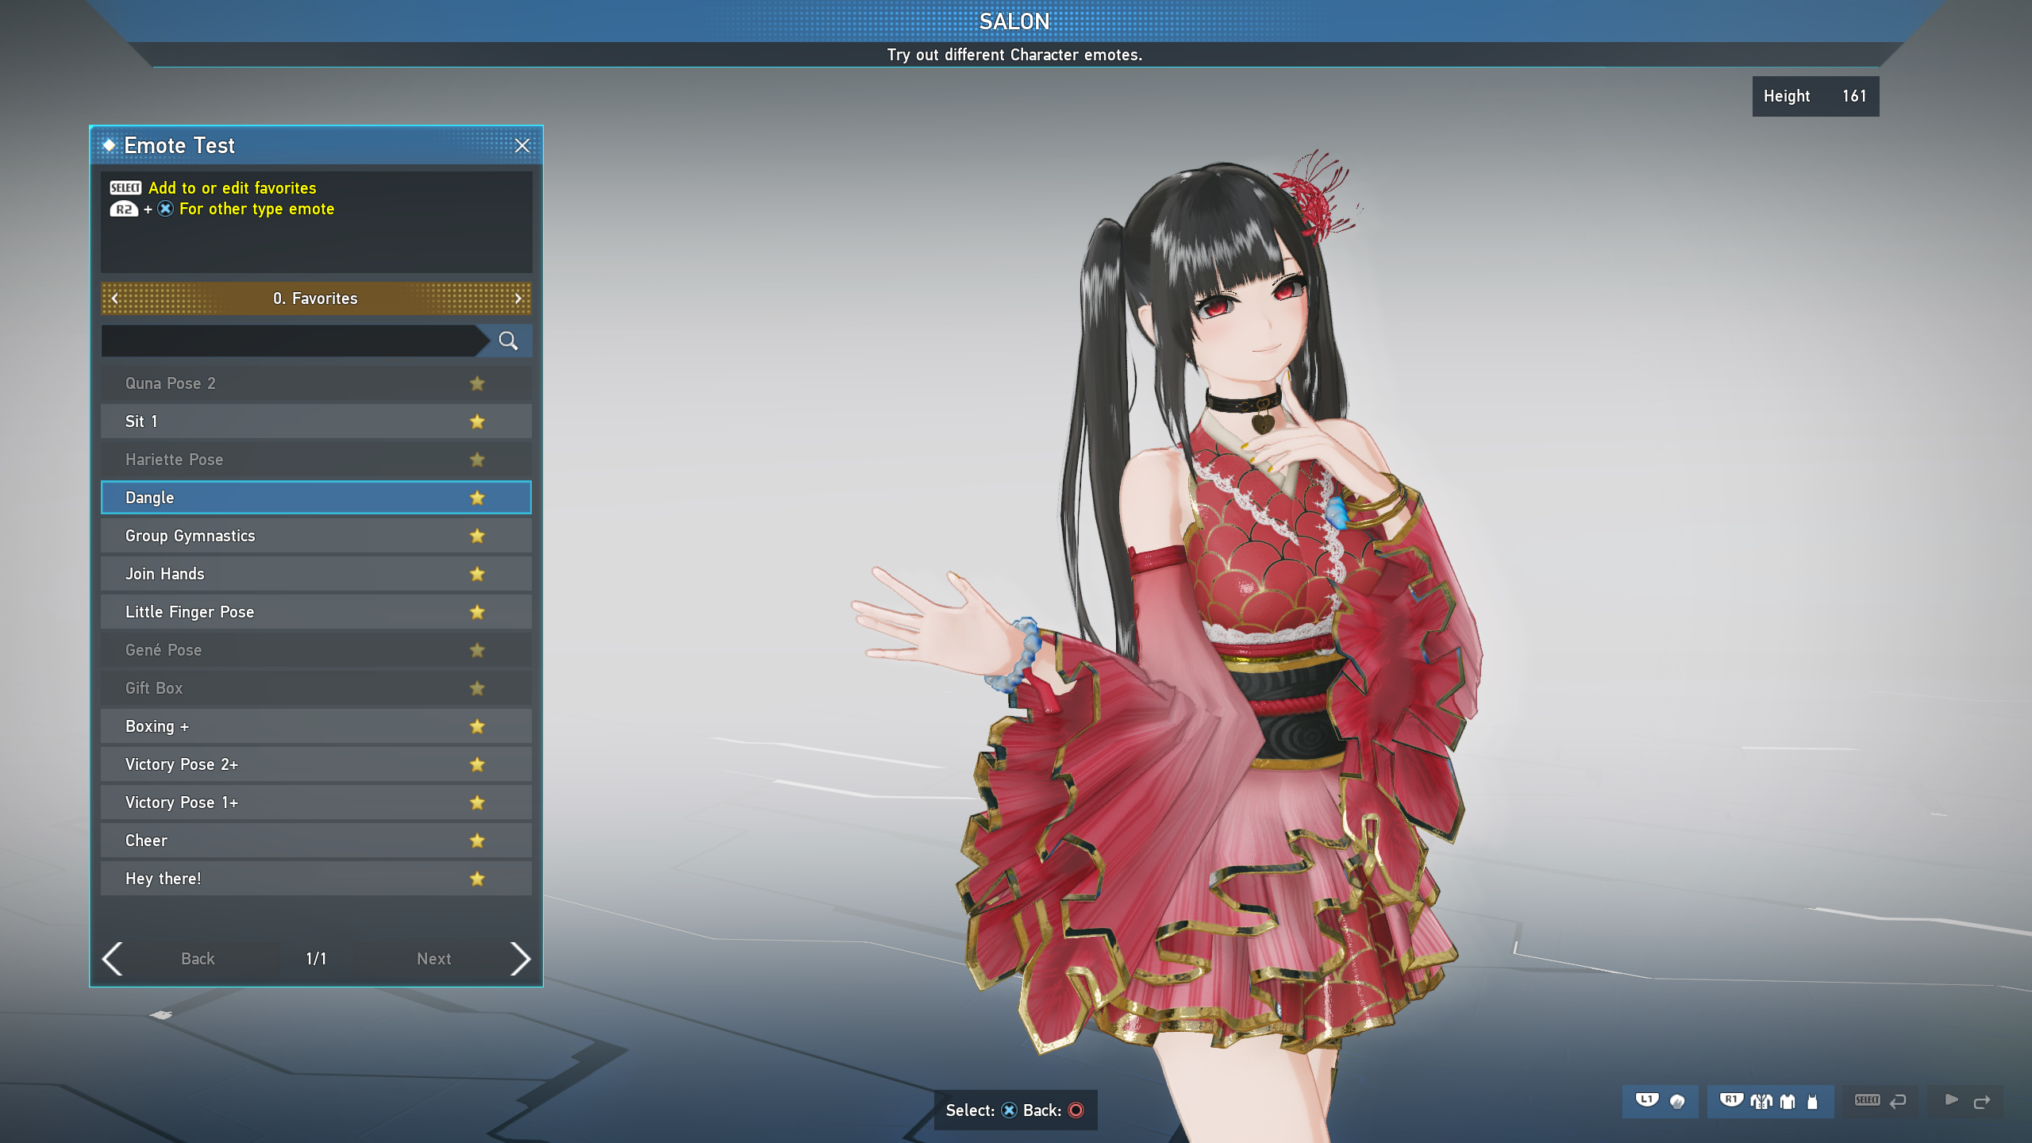This screenshot has width=2032, height=1143.
Task: Play the Hey there! emote
Action: [316, 879]
